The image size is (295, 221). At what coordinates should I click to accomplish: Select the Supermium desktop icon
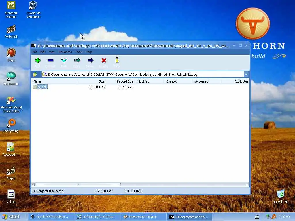(11, 79)
